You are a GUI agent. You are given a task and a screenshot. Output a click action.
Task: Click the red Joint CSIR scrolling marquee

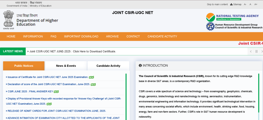[250, 43]
